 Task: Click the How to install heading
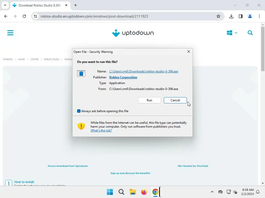coord(24,182)
